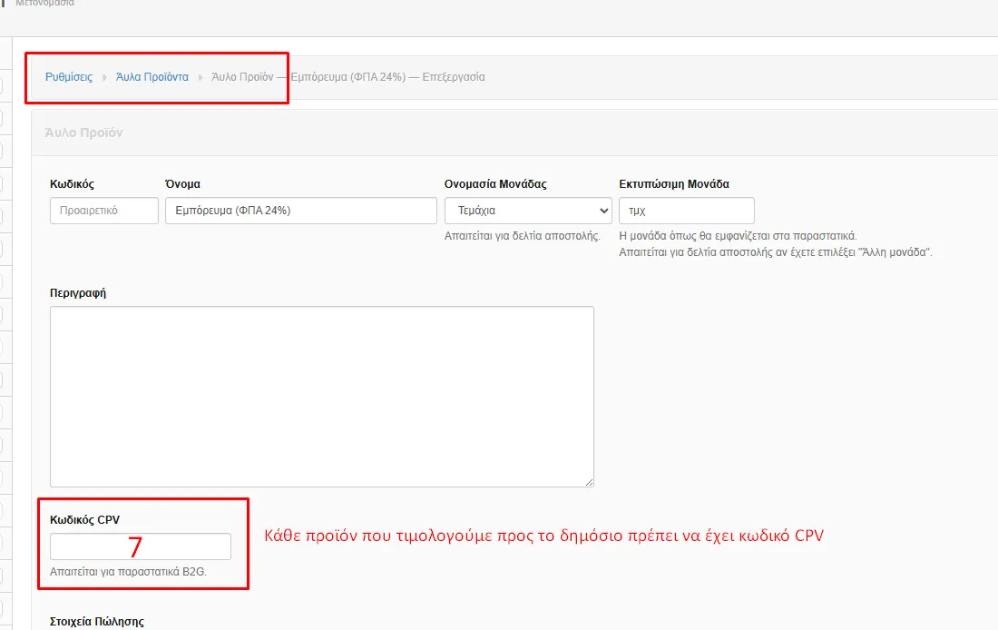Click the Ονομασία Μονάδας label
The height and width of the screenshot is (630, 998).
(495, 183)
